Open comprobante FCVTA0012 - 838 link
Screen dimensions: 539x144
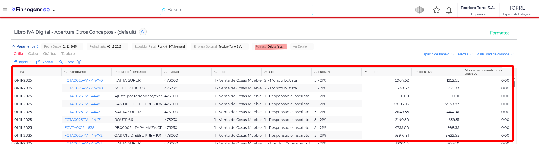tap(80, 127)
